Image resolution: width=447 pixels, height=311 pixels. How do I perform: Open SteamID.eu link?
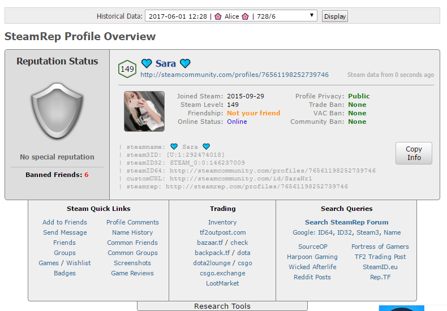380,267
